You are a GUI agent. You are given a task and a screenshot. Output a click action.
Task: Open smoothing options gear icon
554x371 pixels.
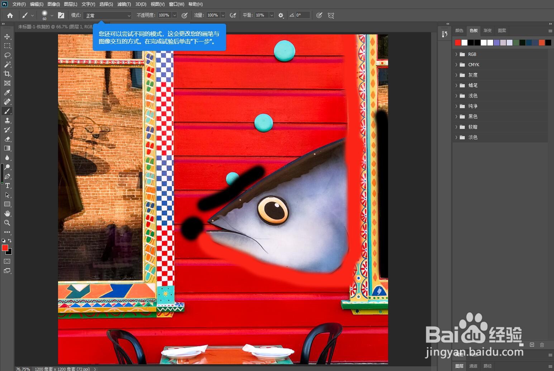tap(281, 15)
